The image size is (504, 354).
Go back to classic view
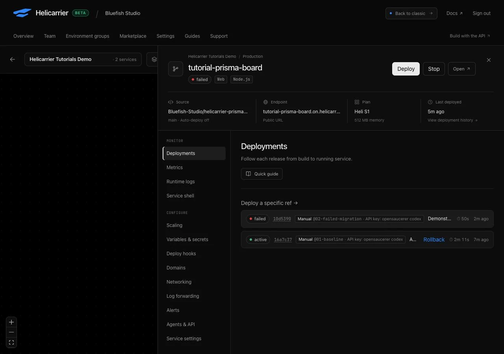coord(411,13)
